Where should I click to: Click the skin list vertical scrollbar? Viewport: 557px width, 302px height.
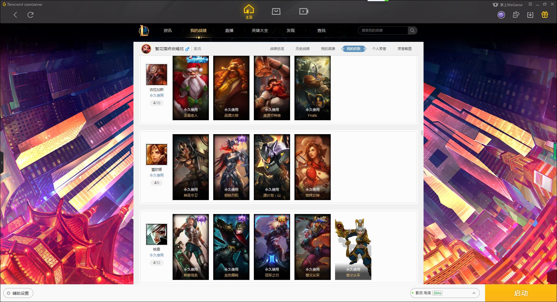pyautogui.click(x=422, y=133)
